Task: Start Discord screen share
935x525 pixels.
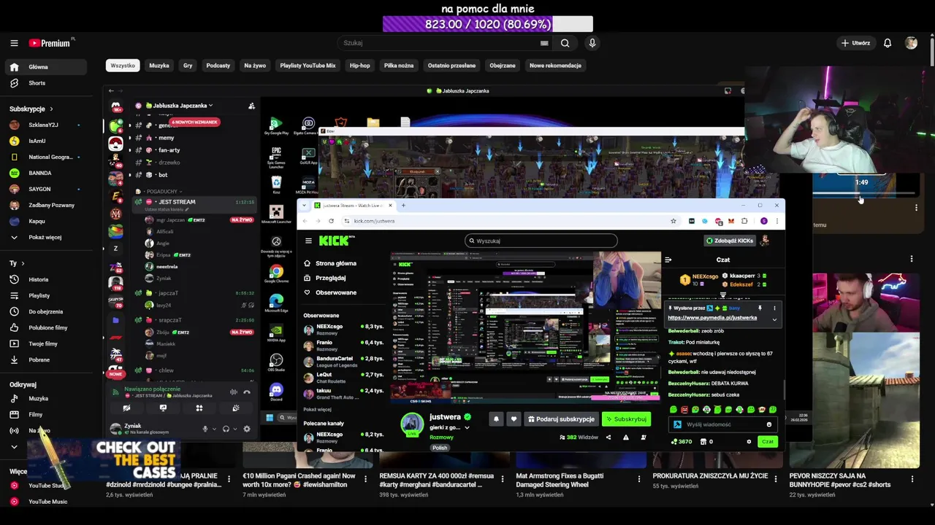Action: coord(163,408)
